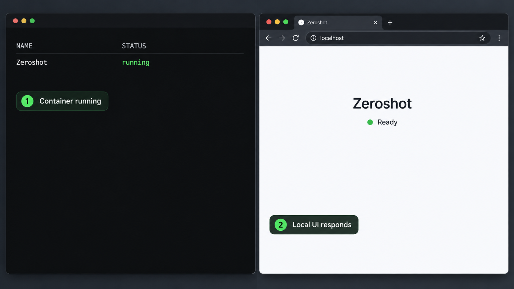Focus the localhost address bar

click(x=398, y=38)
